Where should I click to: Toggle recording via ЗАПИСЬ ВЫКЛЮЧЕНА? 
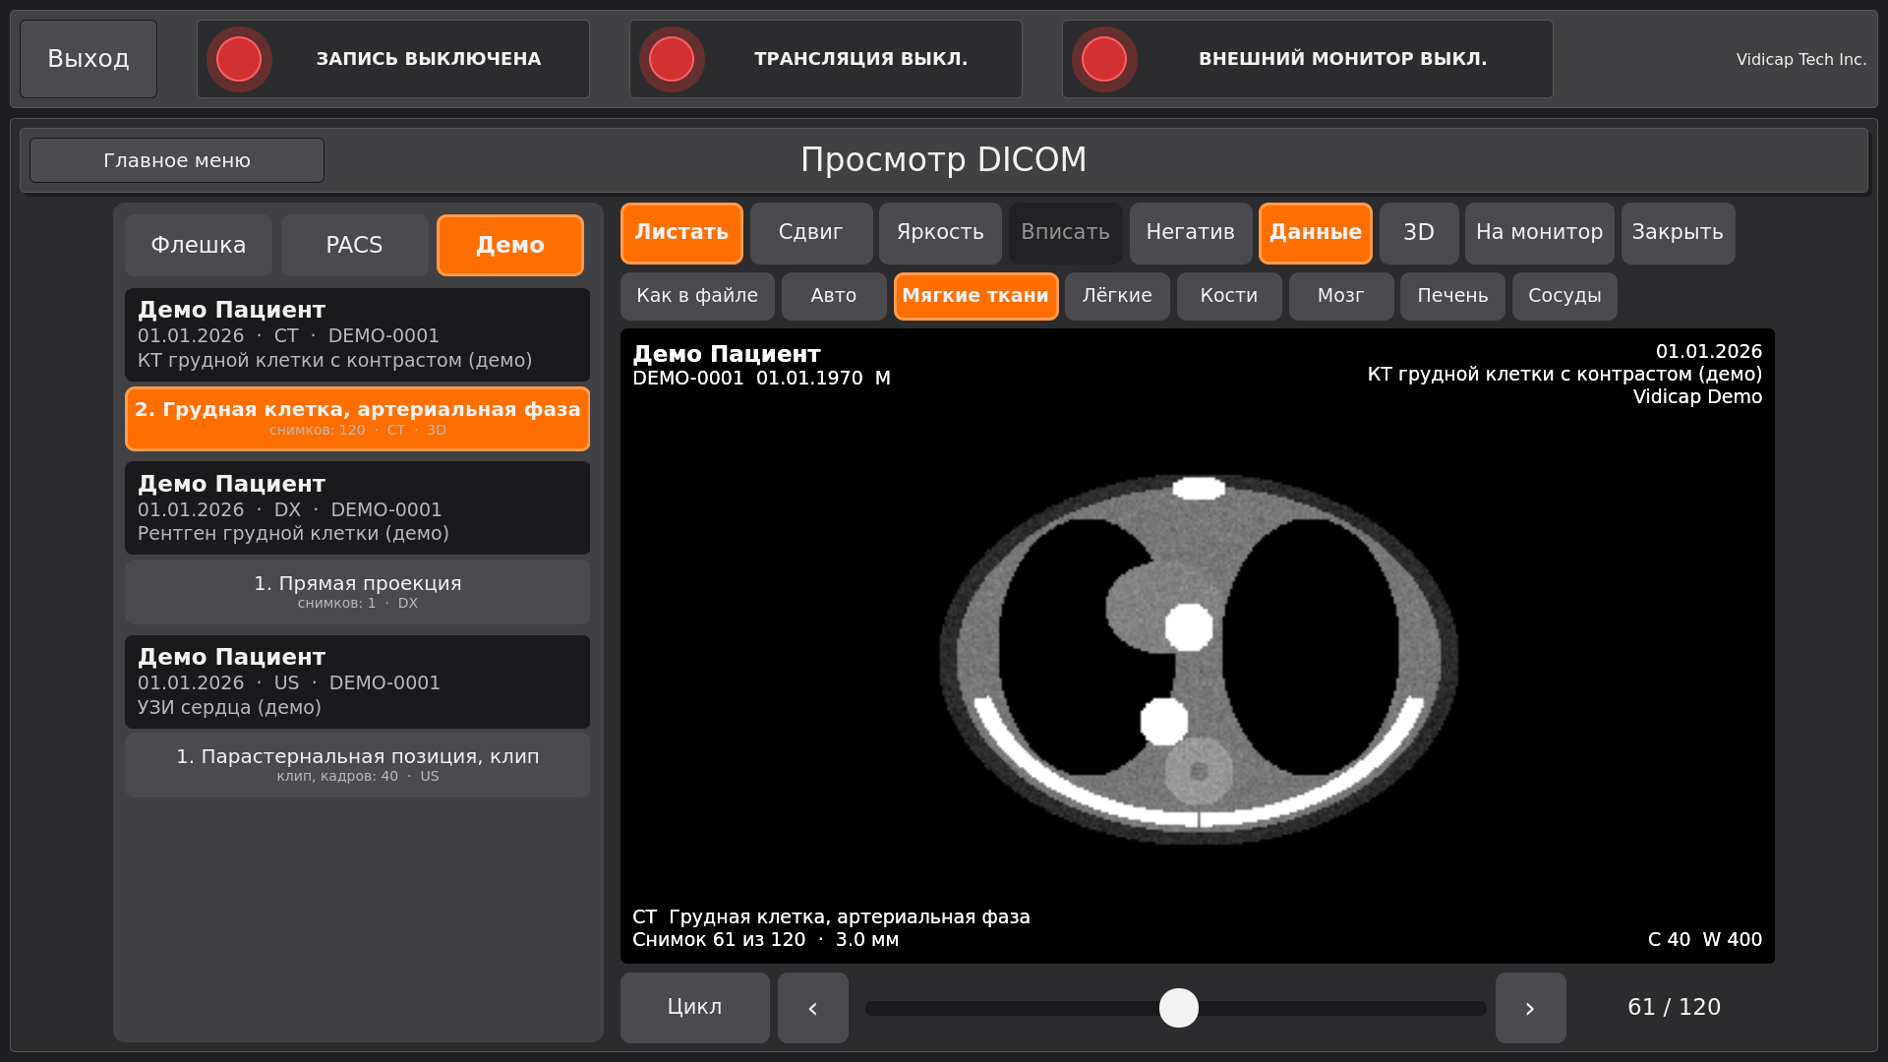coord(393,59)
